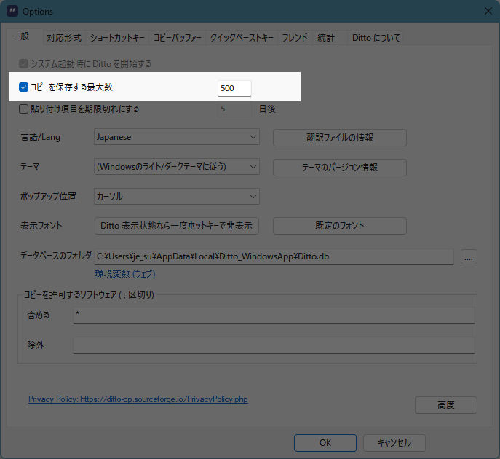Click the 除外 input field
Viewport: 500px width, 459px height.
coord(274,345)
